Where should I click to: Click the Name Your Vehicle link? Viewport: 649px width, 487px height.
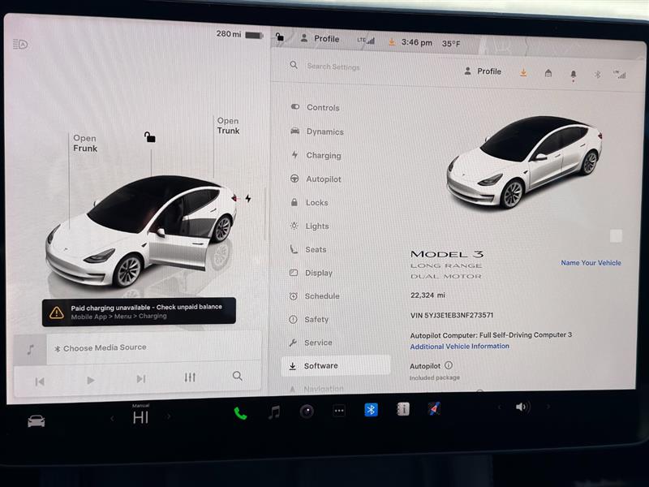(590, 262)
